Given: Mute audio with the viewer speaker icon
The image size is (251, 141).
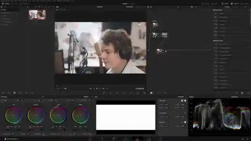Looking at the screenshot, I should tap(65, 89).
